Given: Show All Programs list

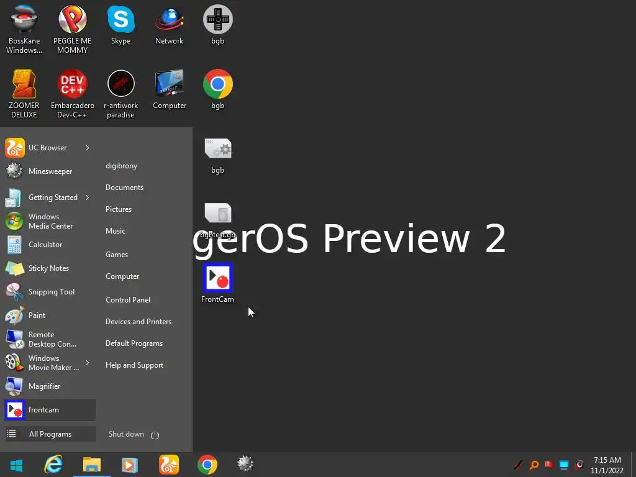Looking at the screenshot, I should [x=50, y=434].
